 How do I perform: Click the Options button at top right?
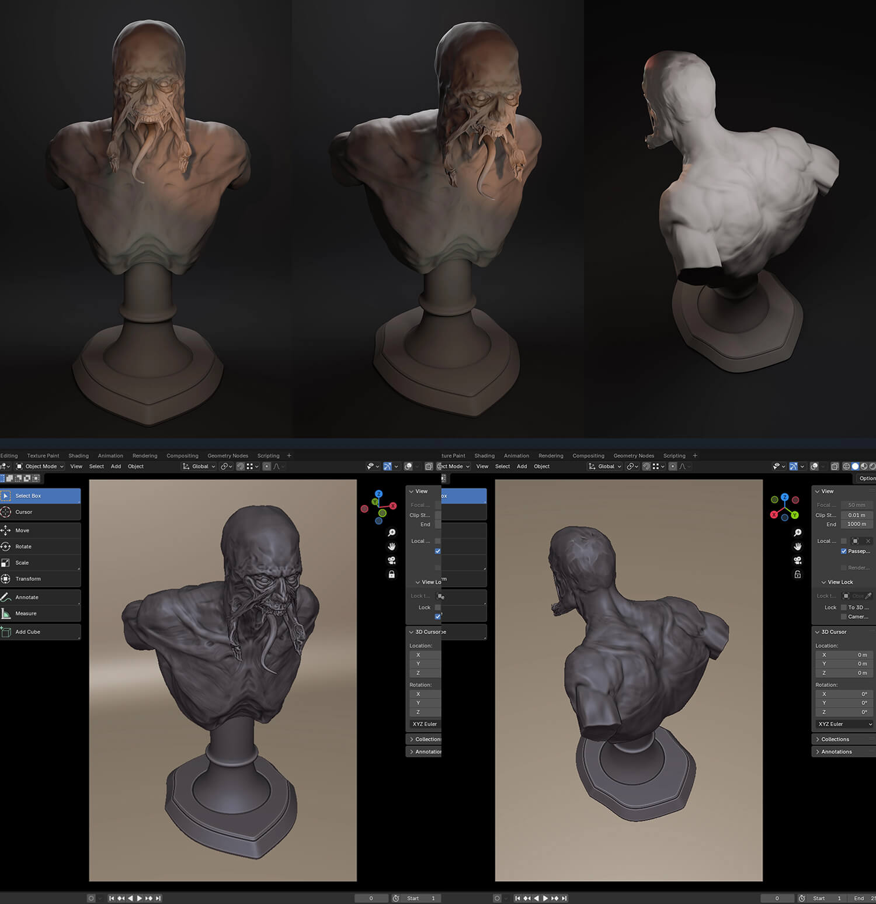click(x=867, y=479)
